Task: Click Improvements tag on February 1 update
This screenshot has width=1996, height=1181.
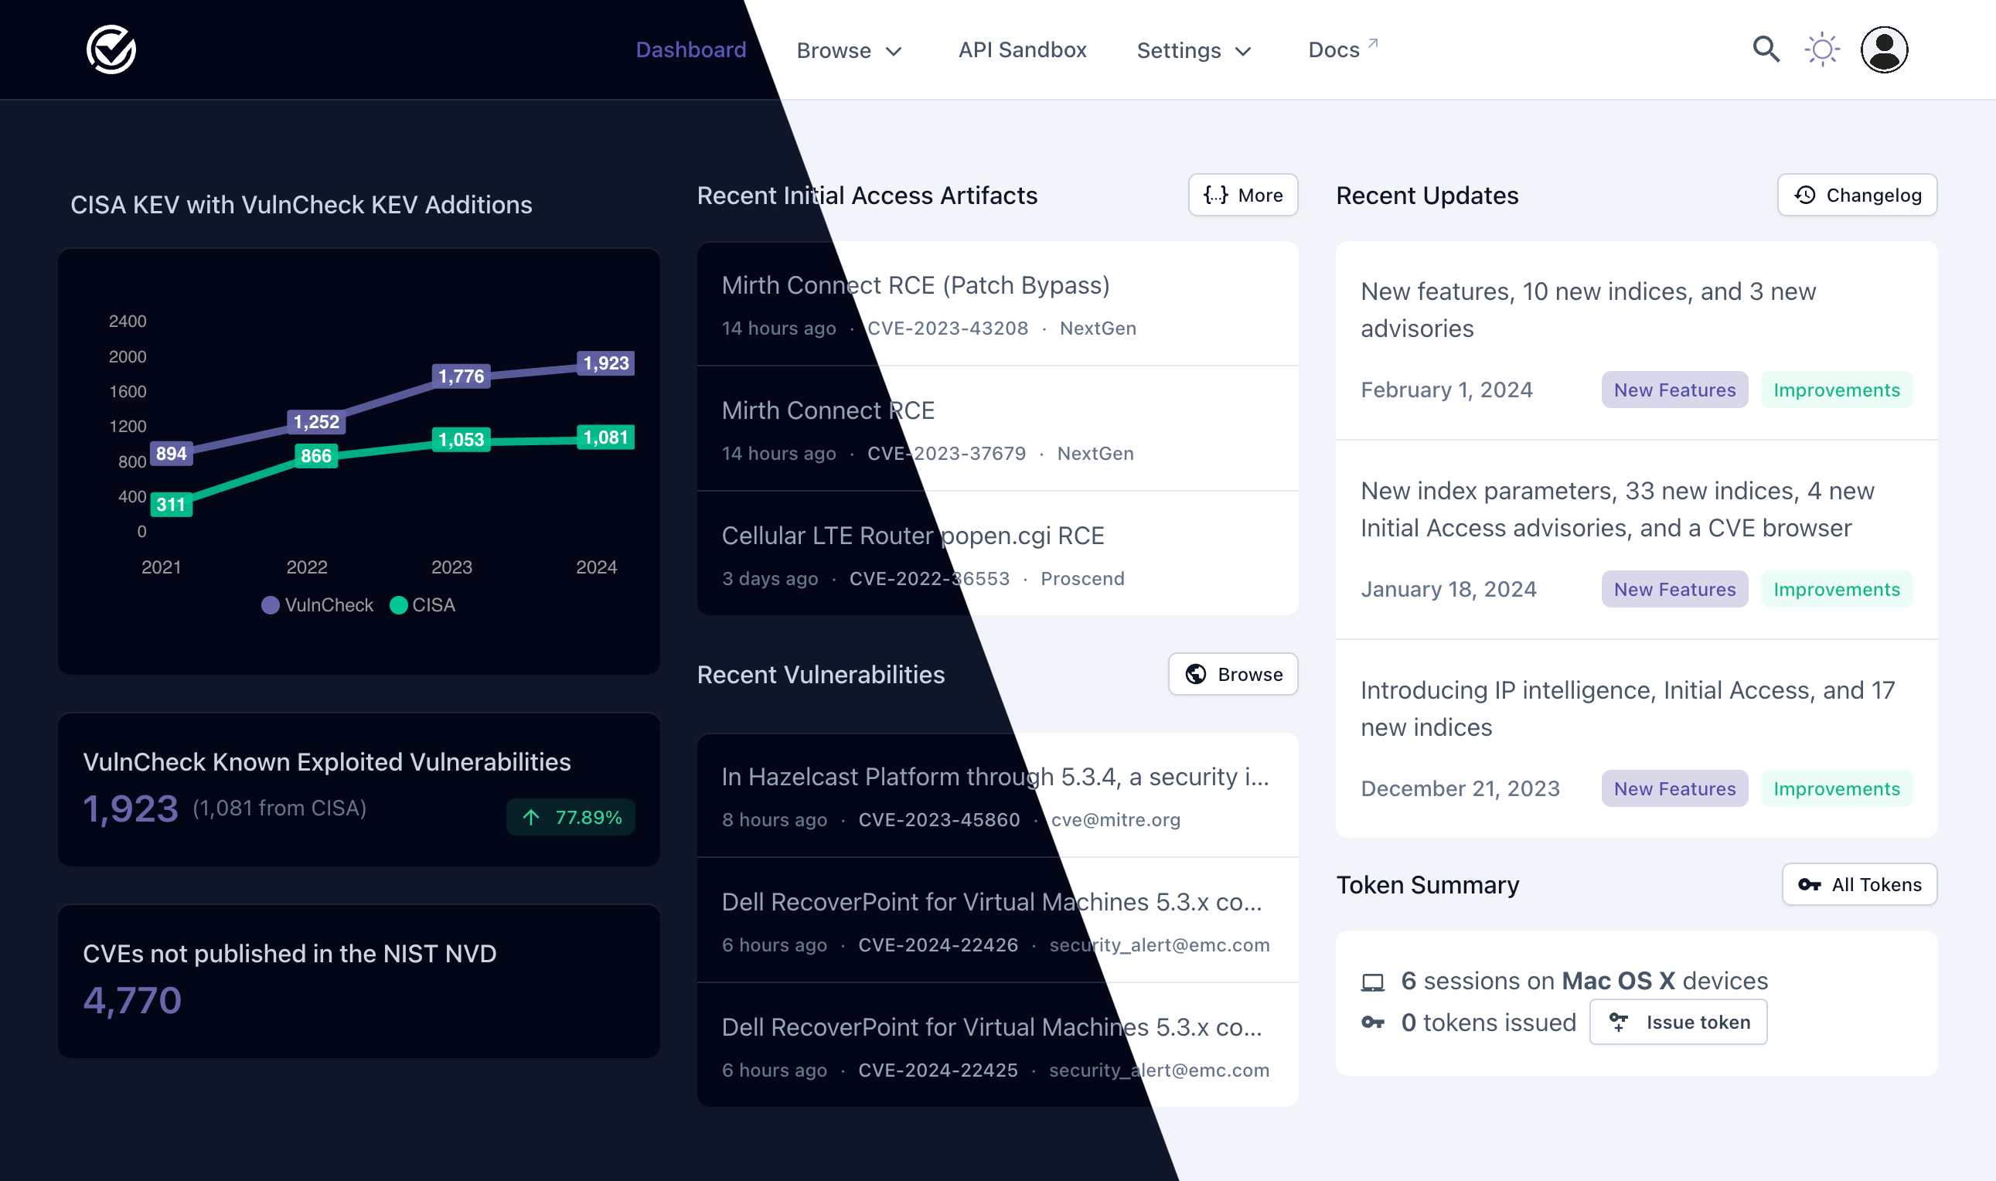Action: click(x=1836, y=390)
